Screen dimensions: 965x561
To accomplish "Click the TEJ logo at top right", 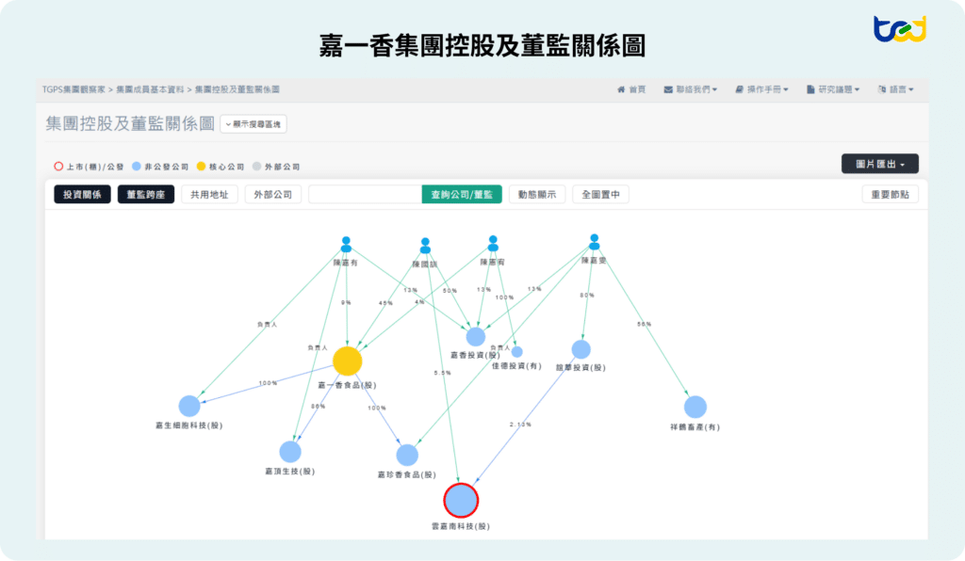I will tap(900, 29).
